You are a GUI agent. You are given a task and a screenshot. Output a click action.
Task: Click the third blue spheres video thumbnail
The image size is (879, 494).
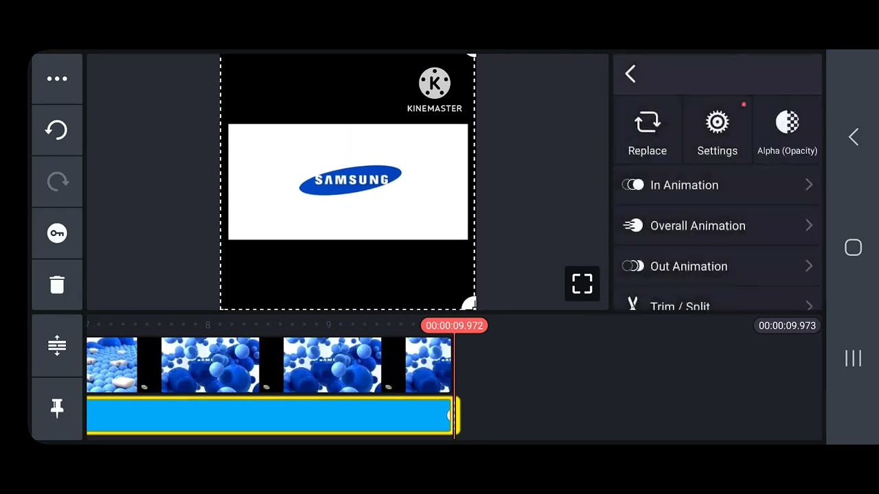[x=332, y=365]
